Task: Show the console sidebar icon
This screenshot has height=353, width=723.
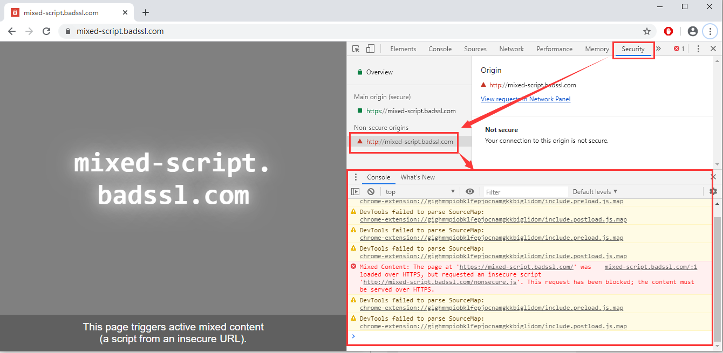Action: pyautogui.click(x=355, y=191)
